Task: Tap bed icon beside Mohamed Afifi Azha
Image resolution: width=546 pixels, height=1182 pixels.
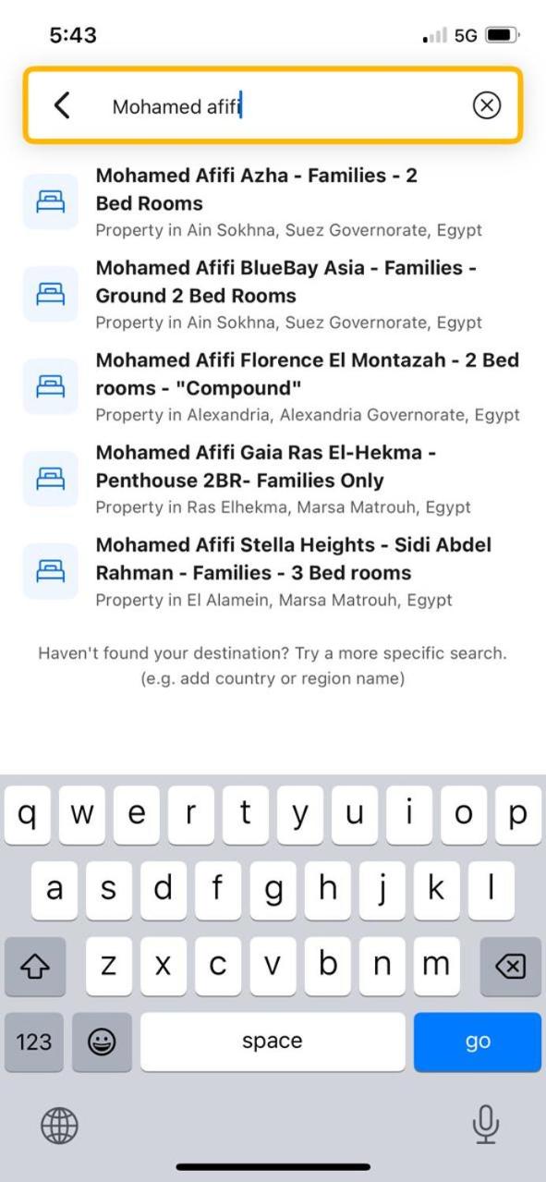Action: tap(51, 202)
